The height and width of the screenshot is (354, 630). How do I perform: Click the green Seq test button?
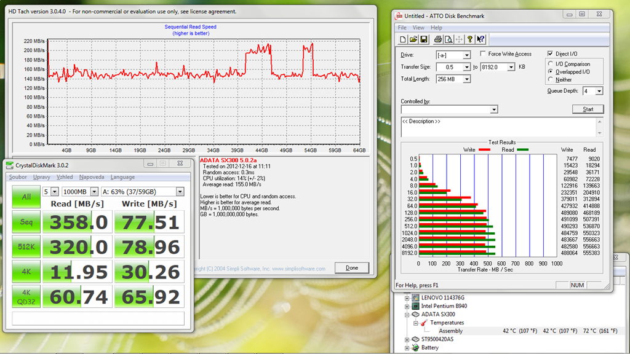[26, 222]
